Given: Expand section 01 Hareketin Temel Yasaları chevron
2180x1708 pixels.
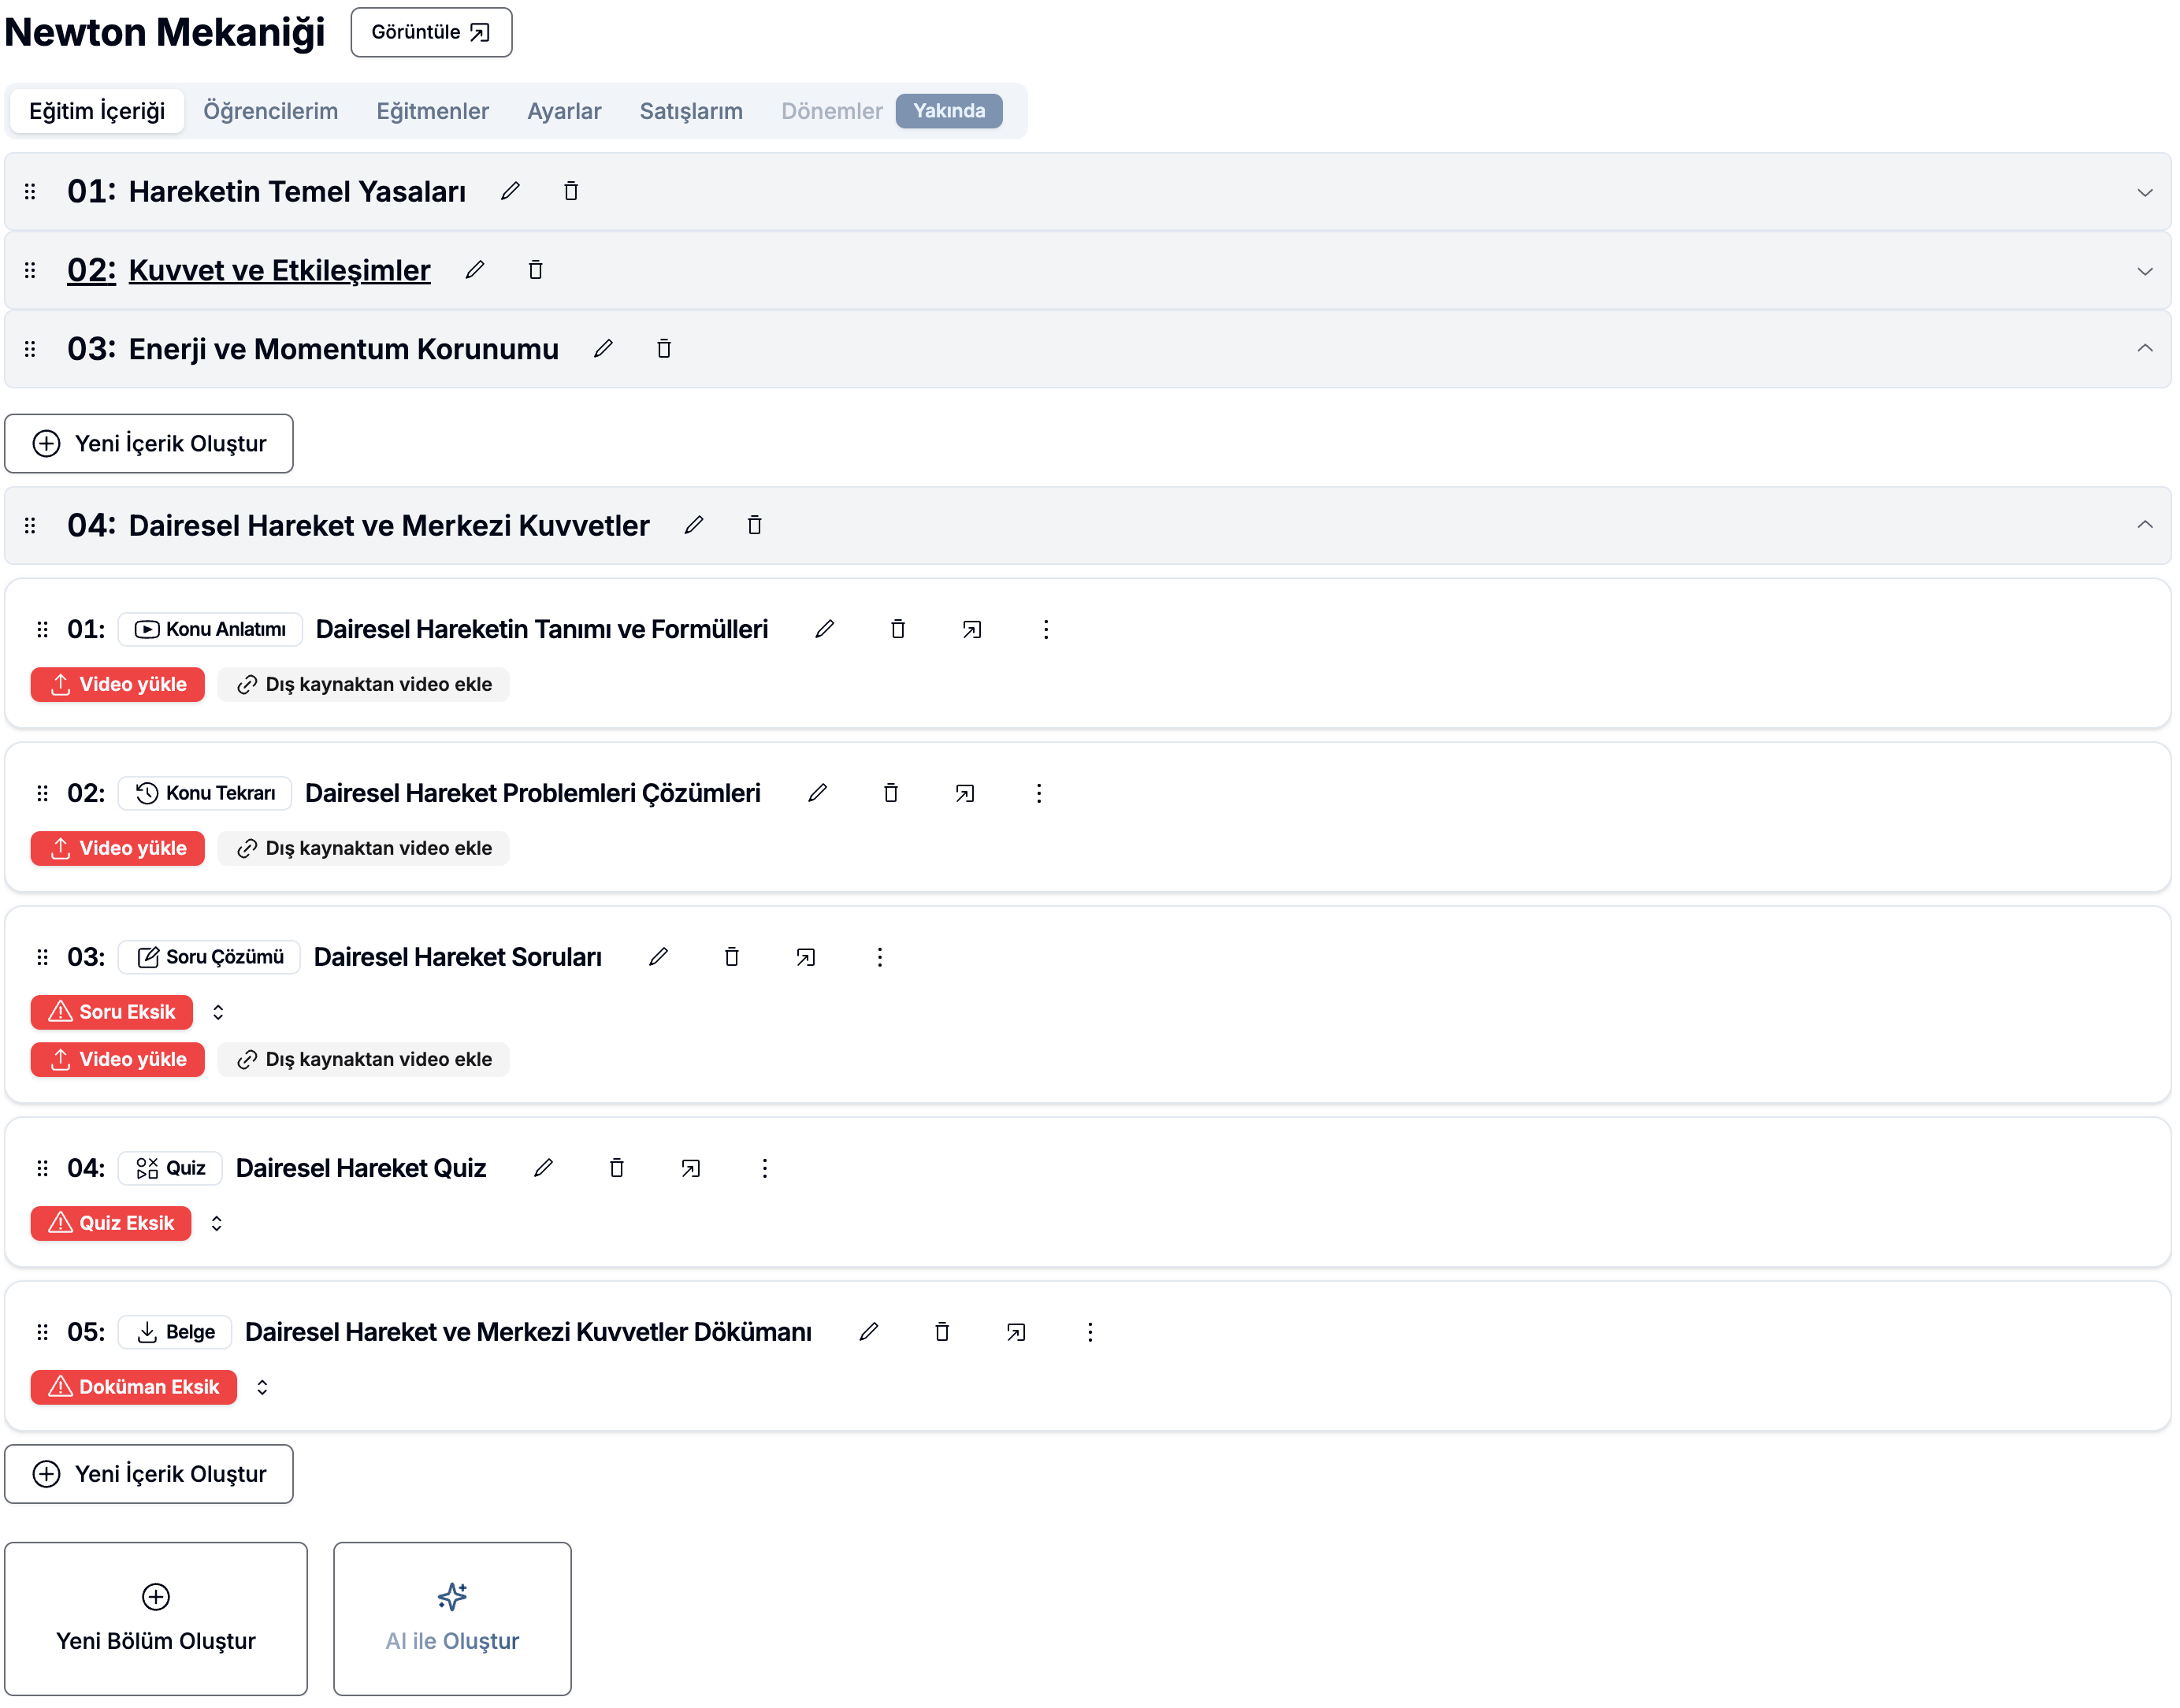Looking at the screenshot, I should coord(2145,192).
